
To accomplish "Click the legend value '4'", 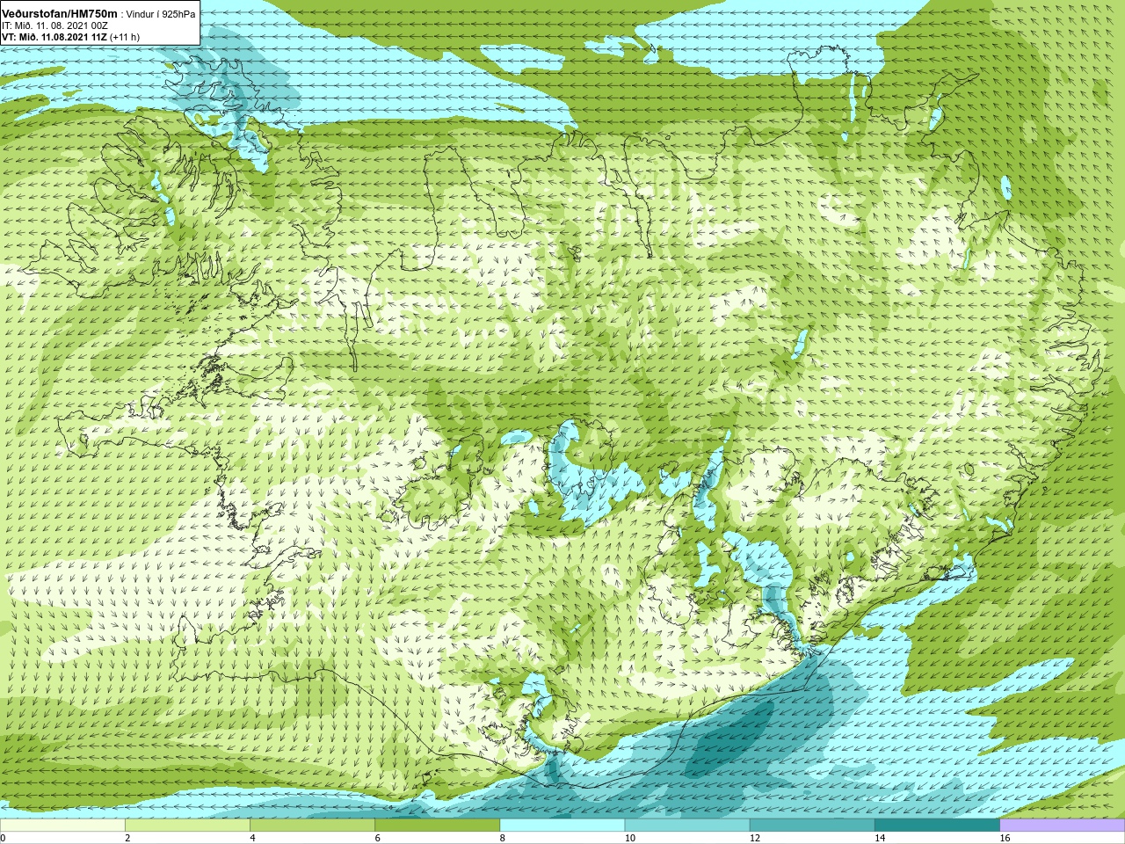I will point(252,838).
